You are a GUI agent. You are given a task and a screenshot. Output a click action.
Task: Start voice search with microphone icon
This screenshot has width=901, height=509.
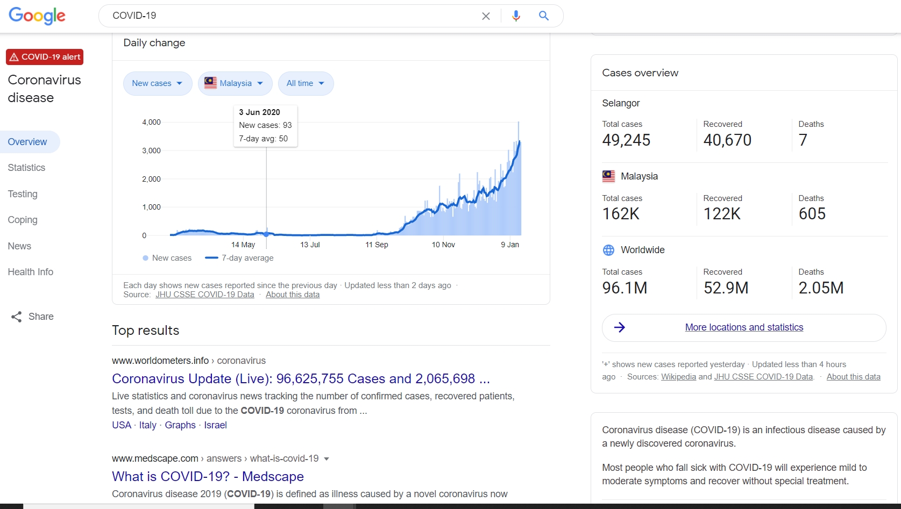516,16
